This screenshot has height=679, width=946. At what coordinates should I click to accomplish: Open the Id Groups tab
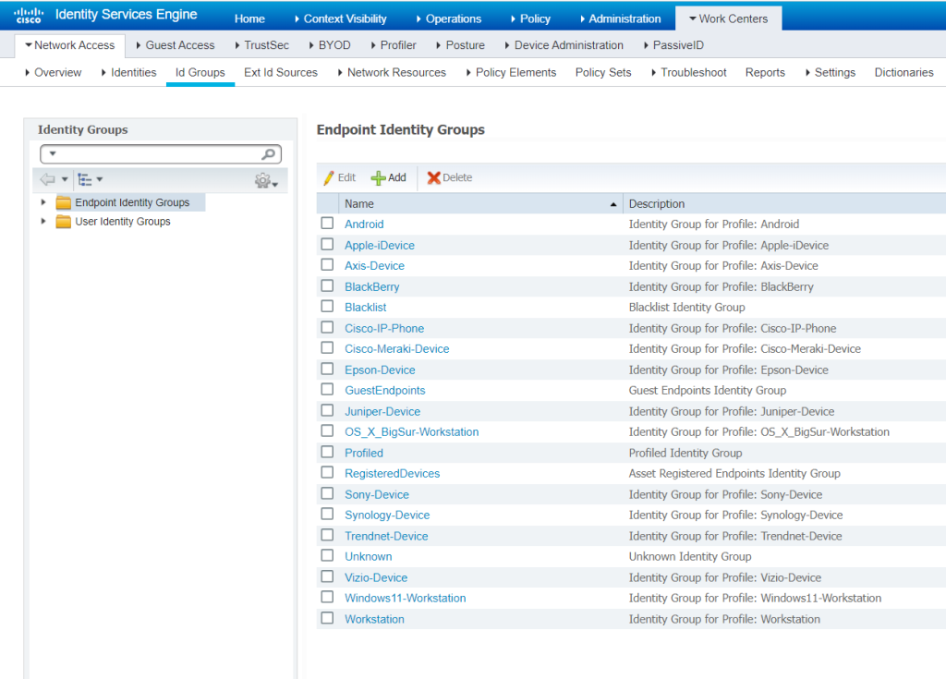(x=200, y=72)
